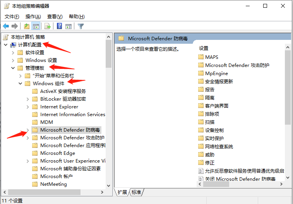293x204 pixels.
Task: Click the settings list horizontal scrollbar thumb
Action: tap(216, 184)
